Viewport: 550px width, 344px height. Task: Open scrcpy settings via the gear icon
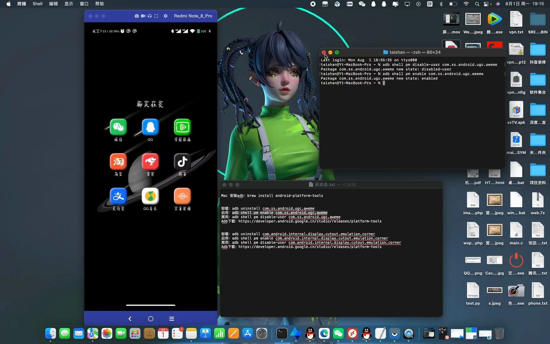click(166, 16)
